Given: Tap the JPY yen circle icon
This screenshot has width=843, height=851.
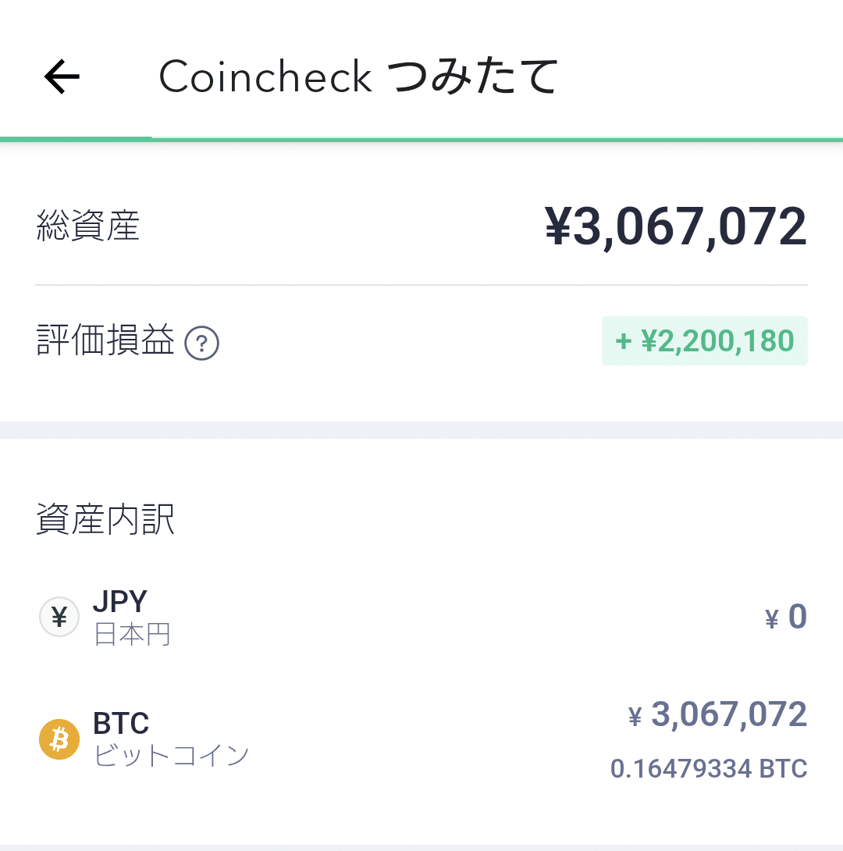Looking at the screenshot, I should 59,618.
